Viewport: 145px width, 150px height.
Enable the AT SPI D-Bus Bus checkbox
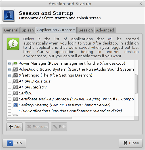click(10, 81)
